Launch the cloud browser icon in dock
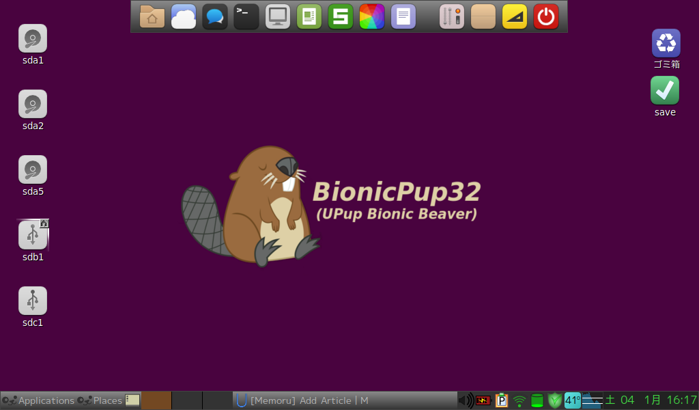Screen dimensions: 699x410 click(x=184, y=17)
